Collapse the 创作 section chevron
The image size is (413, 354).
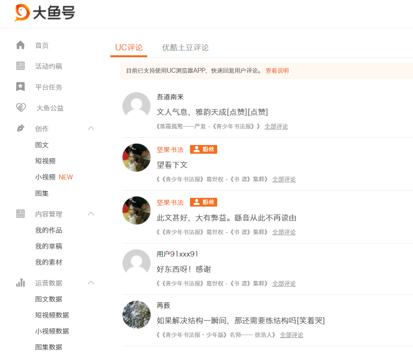coord(91,128)
